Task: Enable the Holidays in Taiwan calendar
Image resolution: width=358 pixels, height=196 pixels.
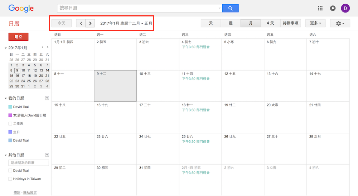Action: 10,179
